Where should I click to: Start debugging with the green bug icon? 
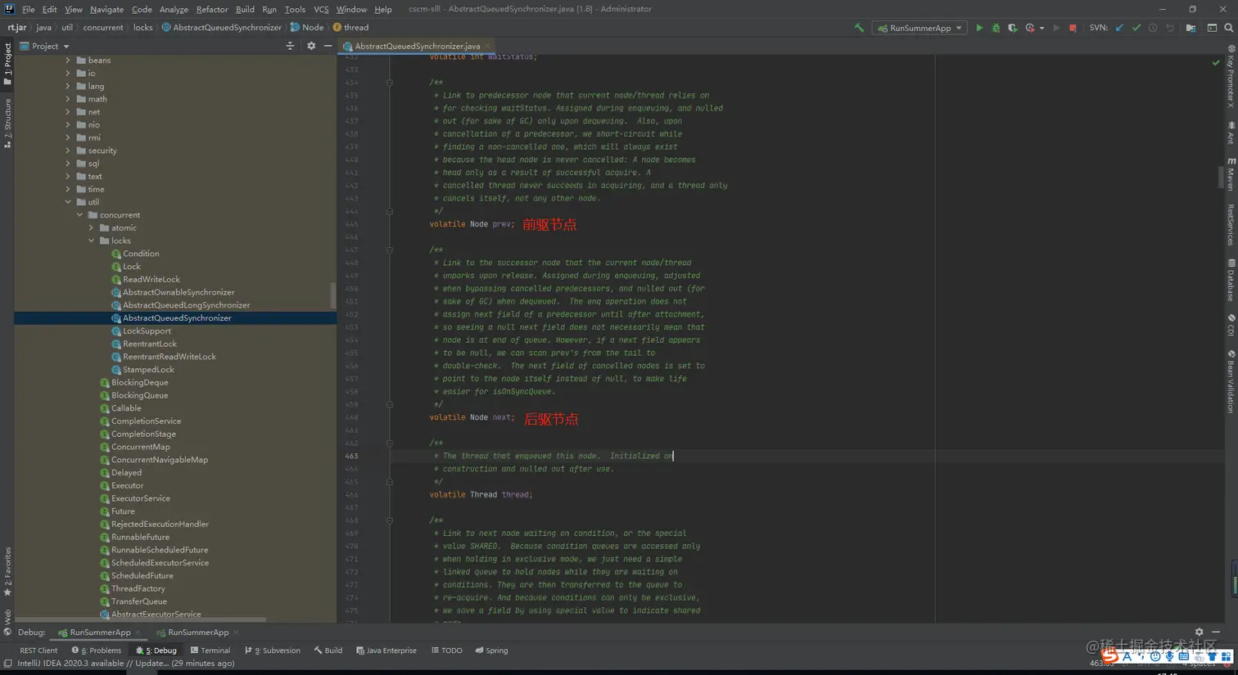click(x=996, y=28)
